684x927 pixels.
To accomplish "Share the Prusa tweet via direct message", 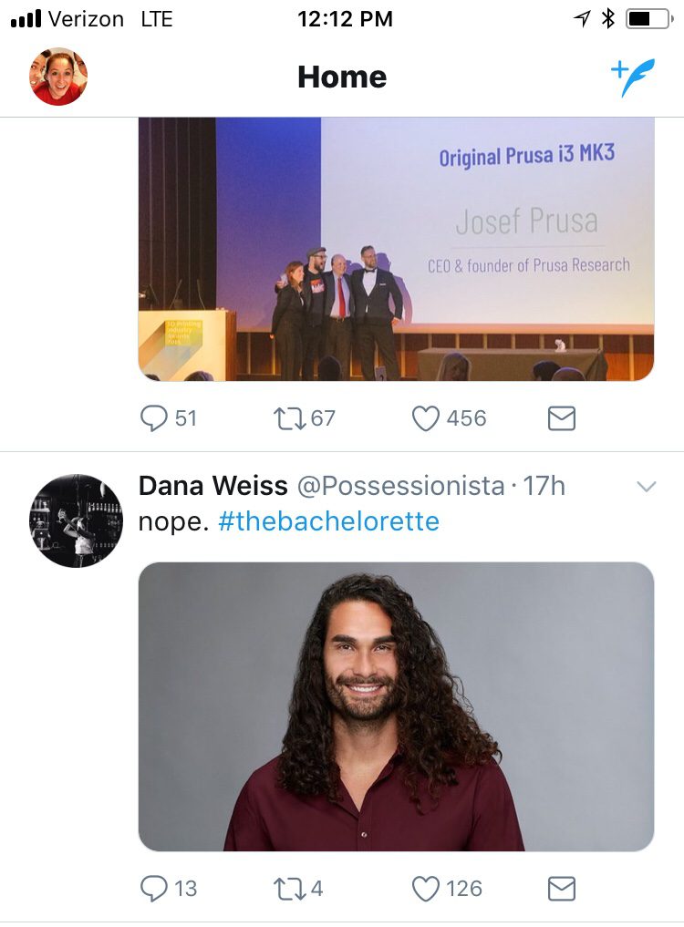I will [561, 418].
